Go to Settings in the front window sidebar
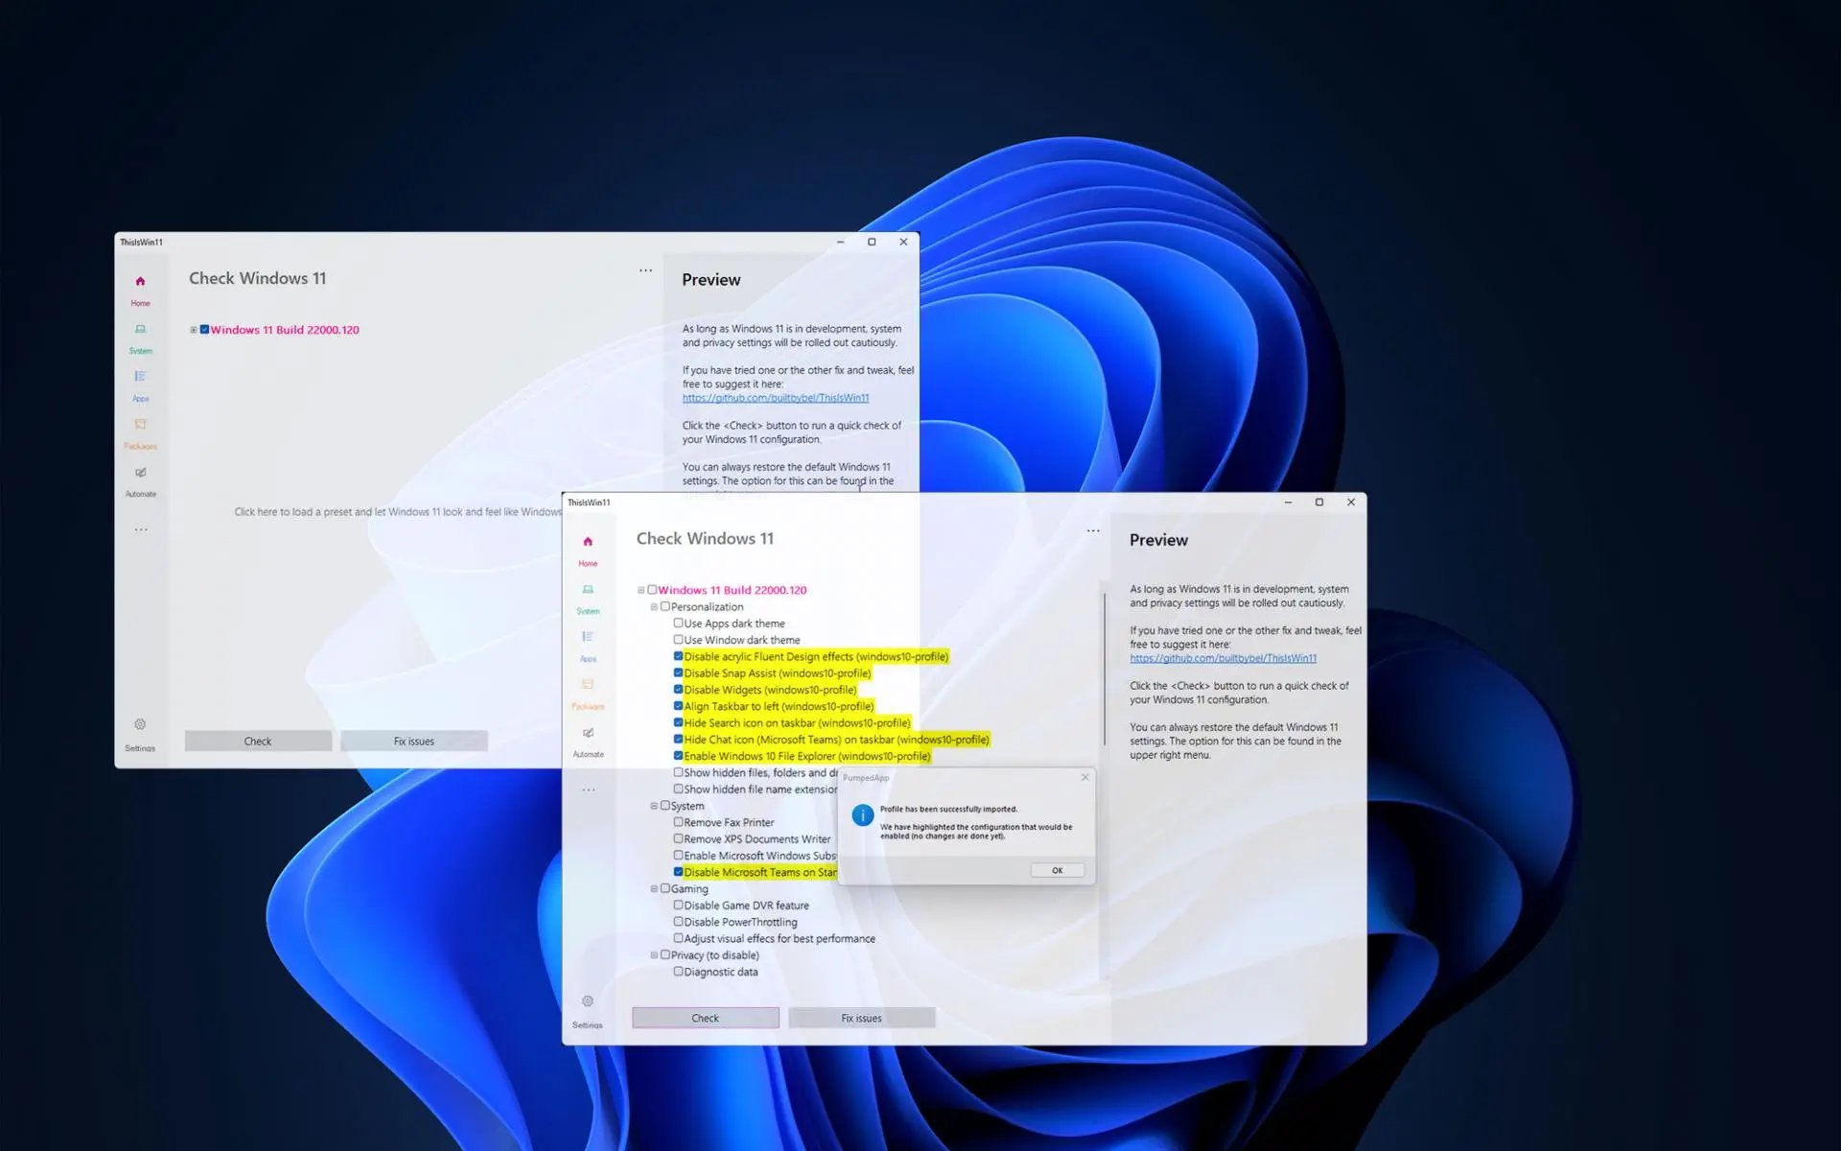The height and width of the screenshot is (1151, 1841). coord(588,1012)
